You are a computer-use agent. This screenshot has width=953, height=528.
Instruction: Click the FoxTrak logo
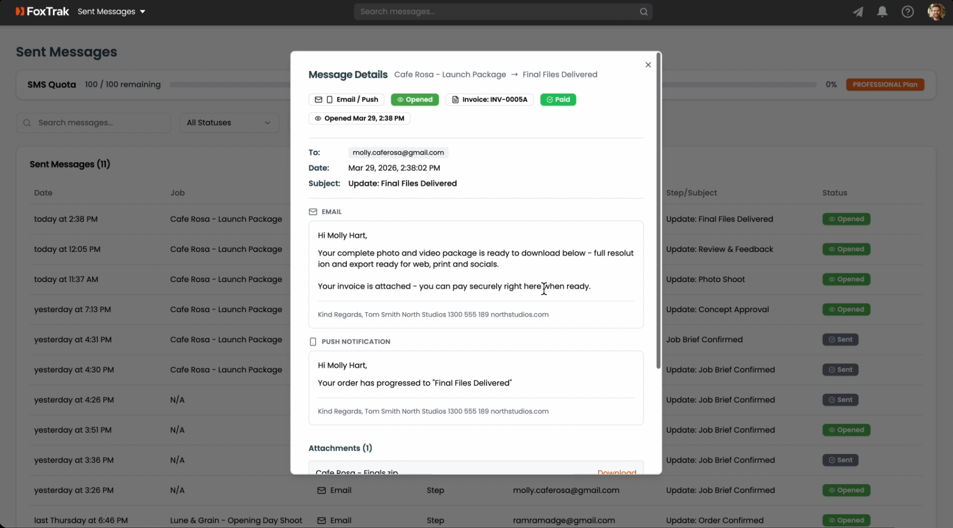click(42, 11)
